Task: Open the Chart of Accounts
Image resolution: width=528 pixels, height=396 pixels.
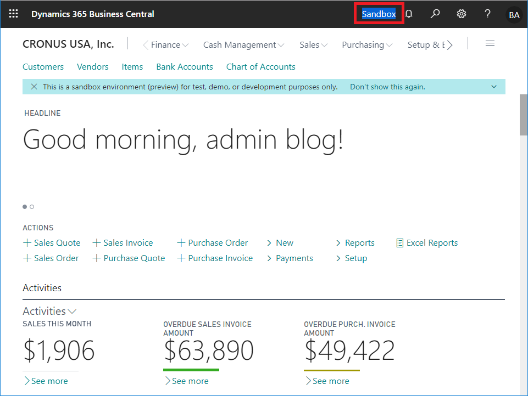Action: click(260, 66)
